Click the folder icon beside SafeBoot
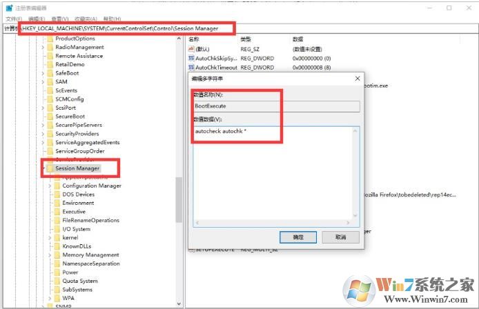The image size is (479, 309). point(50,73)
